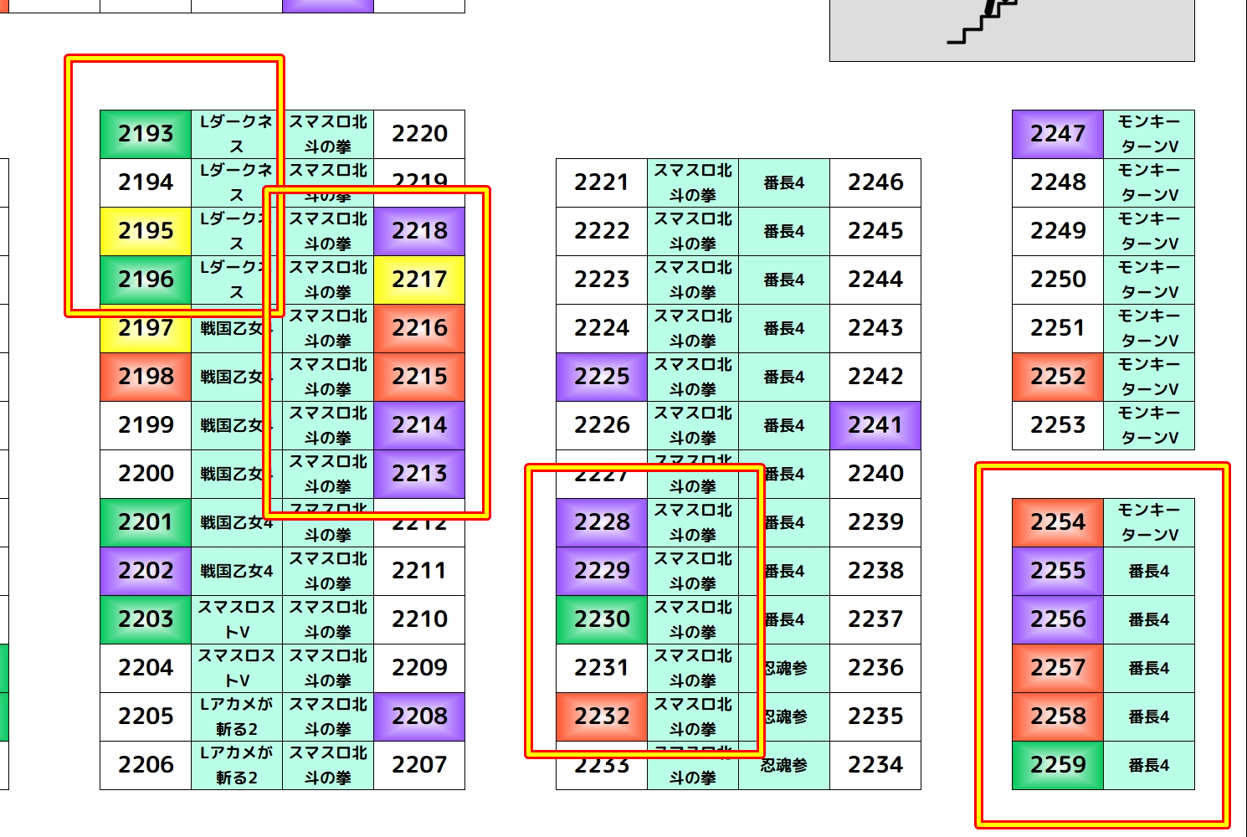Choose the 忍魂参 label beside 2235
Screen dimensions: 1247x837
point(785,716)
